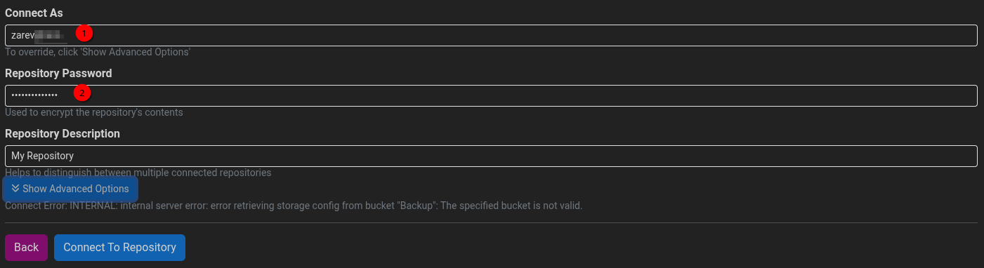The image size is (984, 268).
Task: Expand Show Advanced Options
Action: [x=70, y=189]
